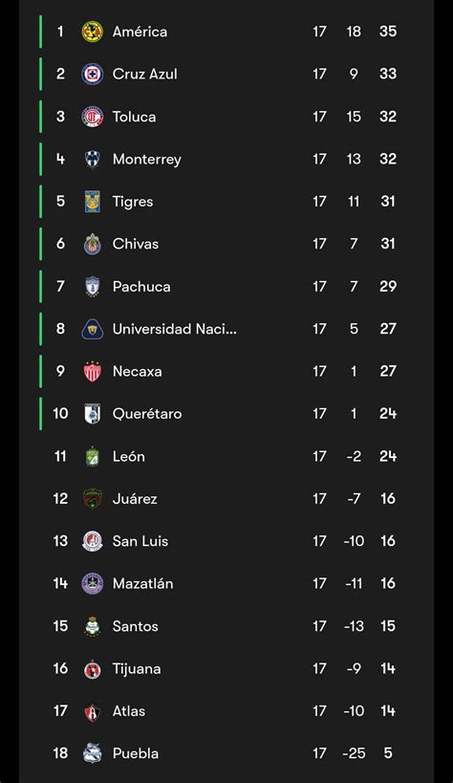This screenshot has width=453, height=783.
Task: Click the América club crest icon
Action: point(93,32)
